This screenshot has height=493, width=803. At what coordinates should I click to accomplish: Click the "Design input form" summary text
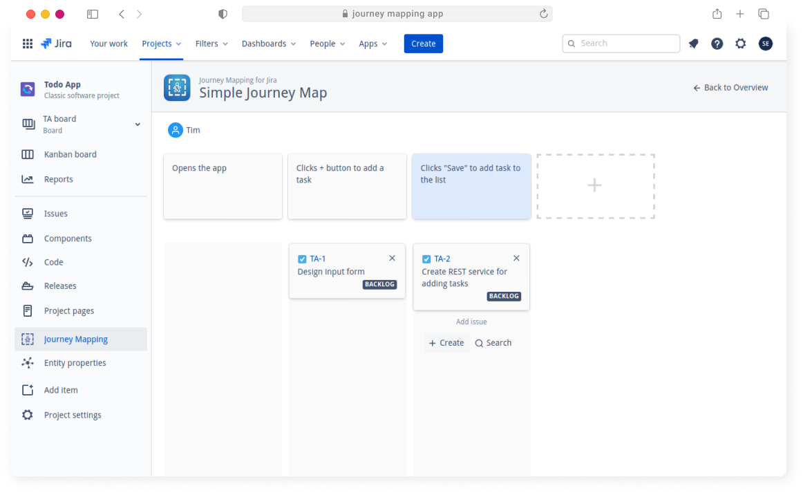pyautogui.click(x=331, y=272)
